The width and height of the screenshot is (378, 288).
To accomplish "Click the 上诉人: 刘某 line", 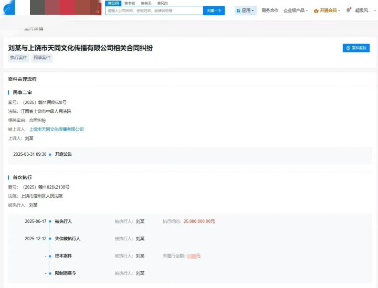I will pos(20,138).
